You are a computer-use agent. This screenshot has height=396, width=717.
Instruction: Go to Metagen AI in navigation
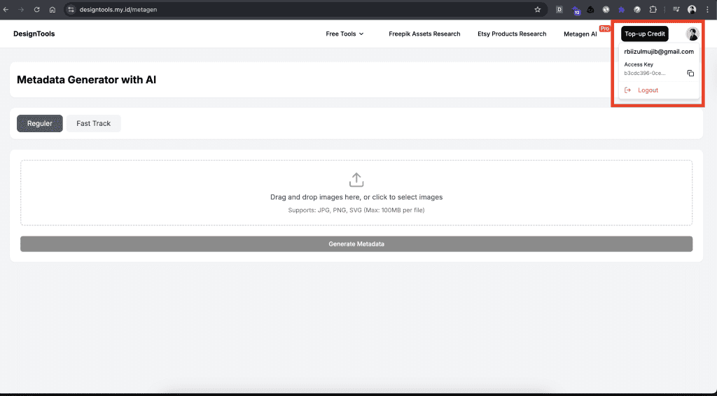tap(580, 34)
